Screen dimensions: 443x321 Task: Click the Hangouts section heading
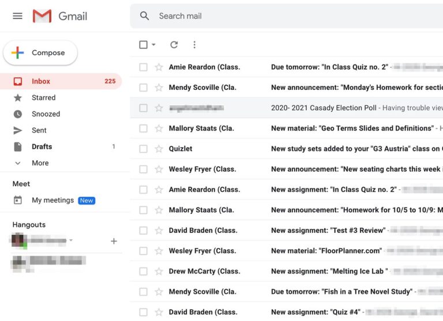point(29,225)
